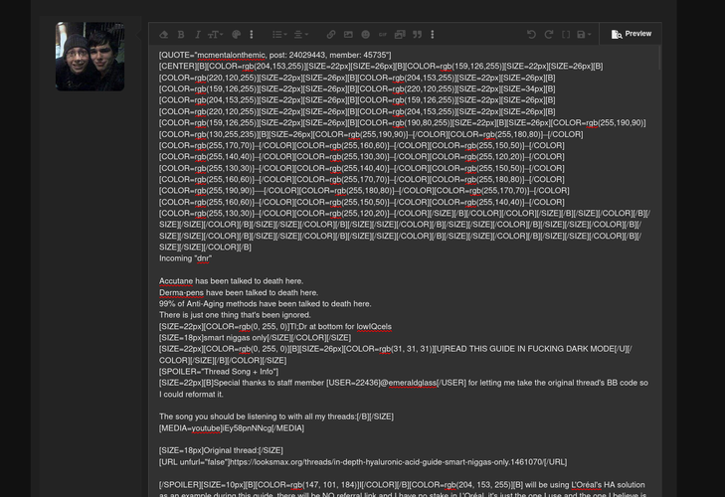The image size is (725, 497).
Task: Open the font size dropdown
Action: [215, 35]
